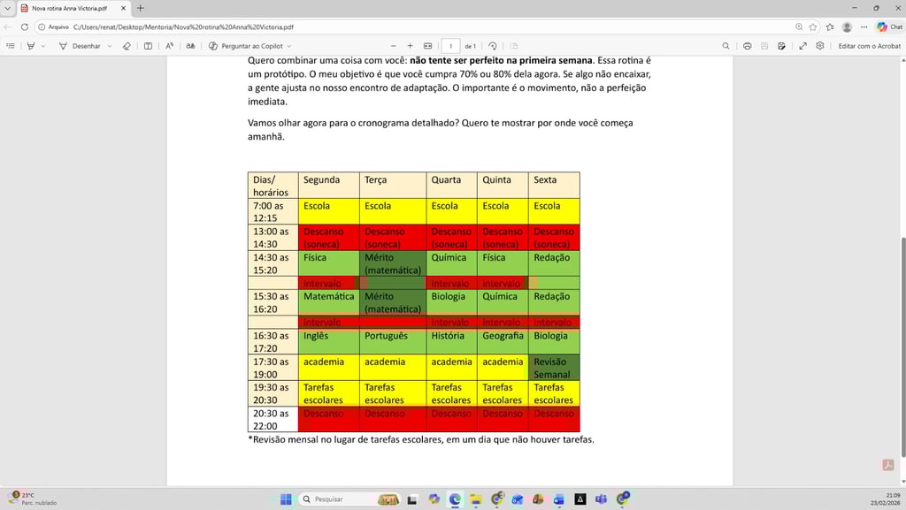
Task: Search within the PDF document
Action: click(726, 46)
